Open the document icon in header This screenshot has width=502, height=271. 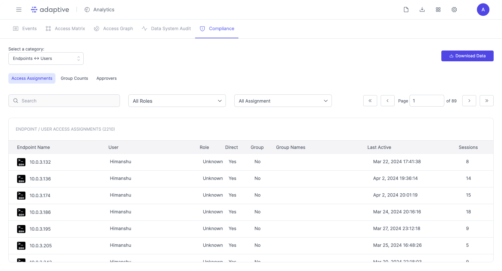click(x=406, y=10)
